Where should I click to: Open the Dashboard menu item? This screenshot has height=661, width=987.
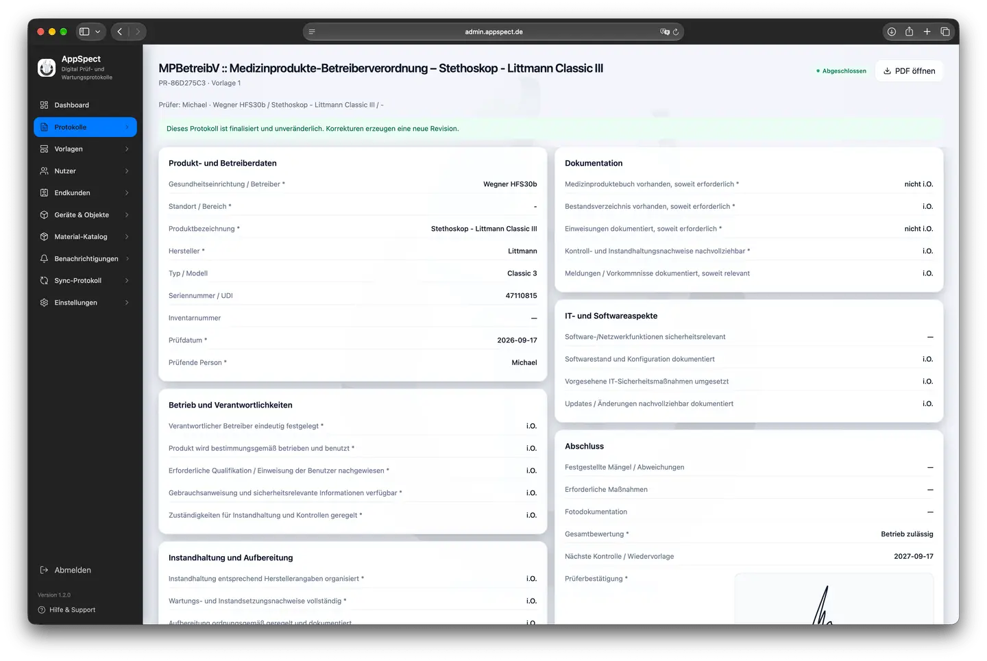click(85, 105)
